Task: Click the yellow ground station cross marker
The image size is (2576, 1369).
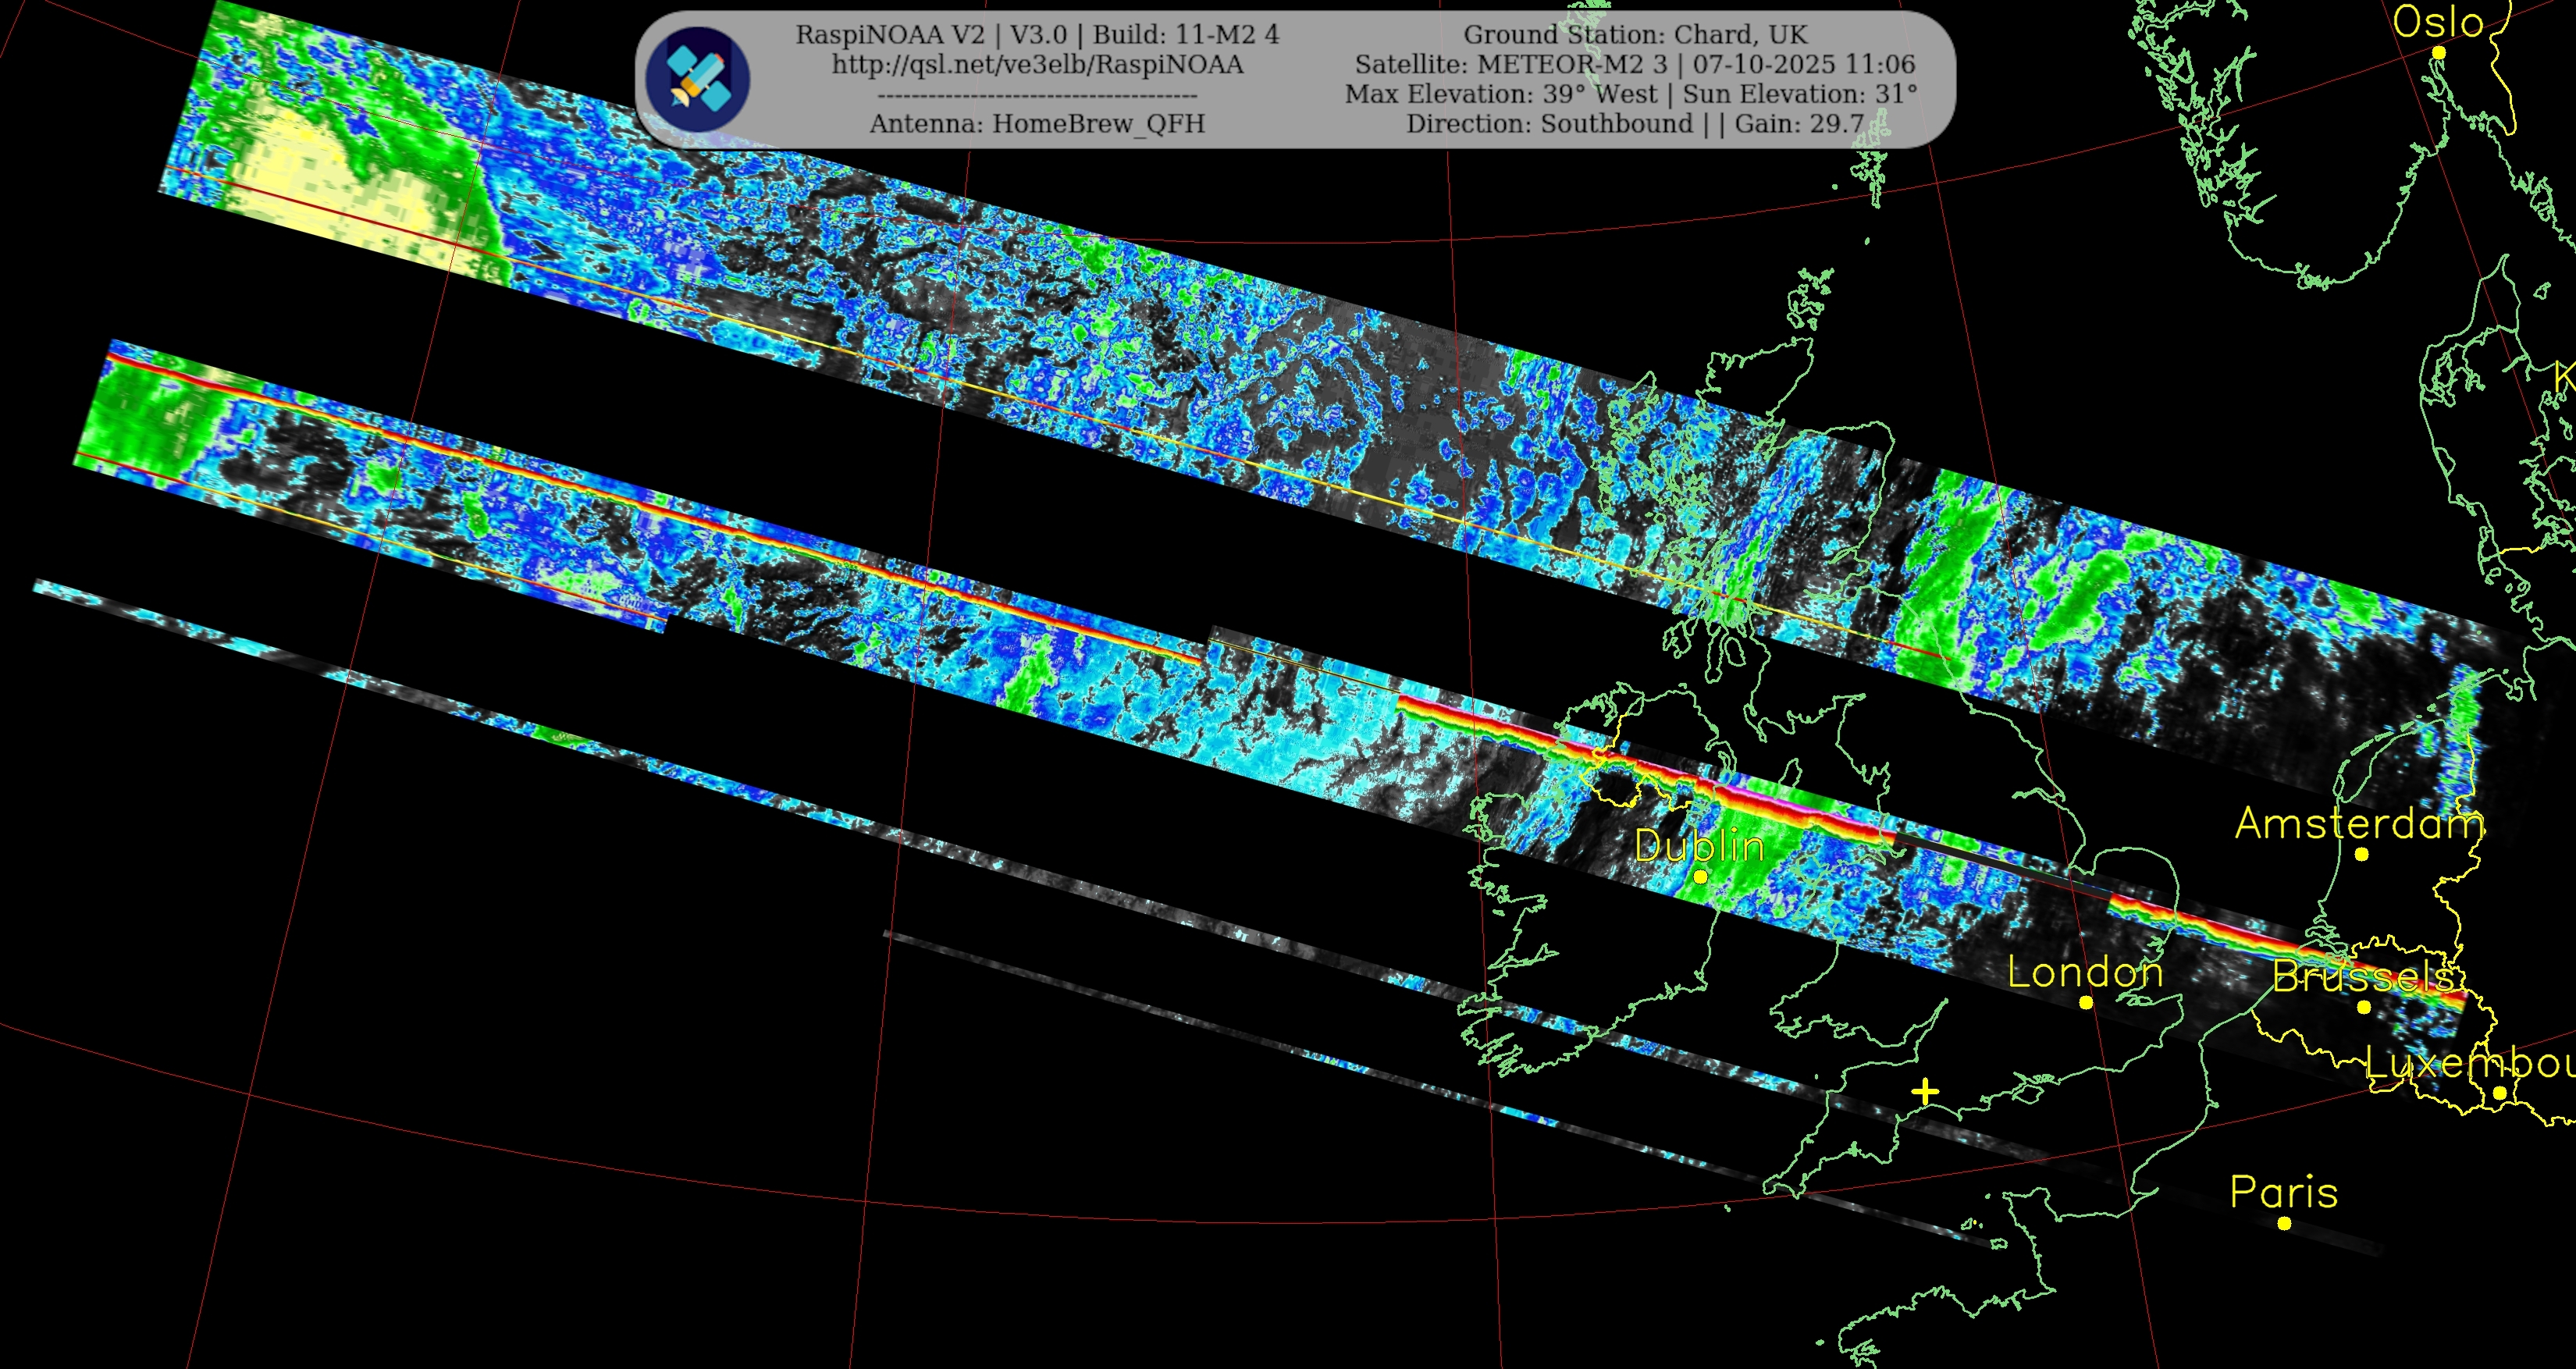Action: pyautogui.click(x=1925, y=1092)
